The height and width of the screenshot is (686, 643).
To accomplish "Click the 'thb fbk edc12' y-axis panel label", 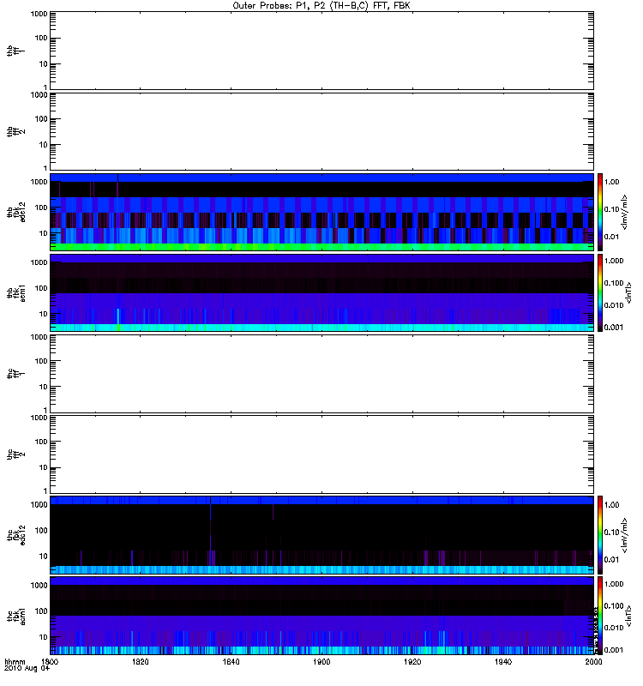I will (15, 212).
